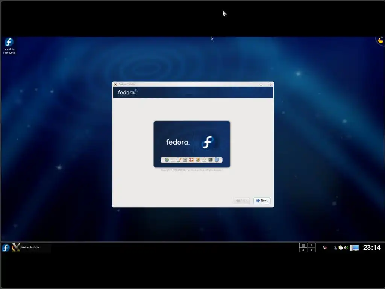Click the greyed-out Back button
Image resolution: width=385 pixels, height=289 pixels.
(241, 201)
